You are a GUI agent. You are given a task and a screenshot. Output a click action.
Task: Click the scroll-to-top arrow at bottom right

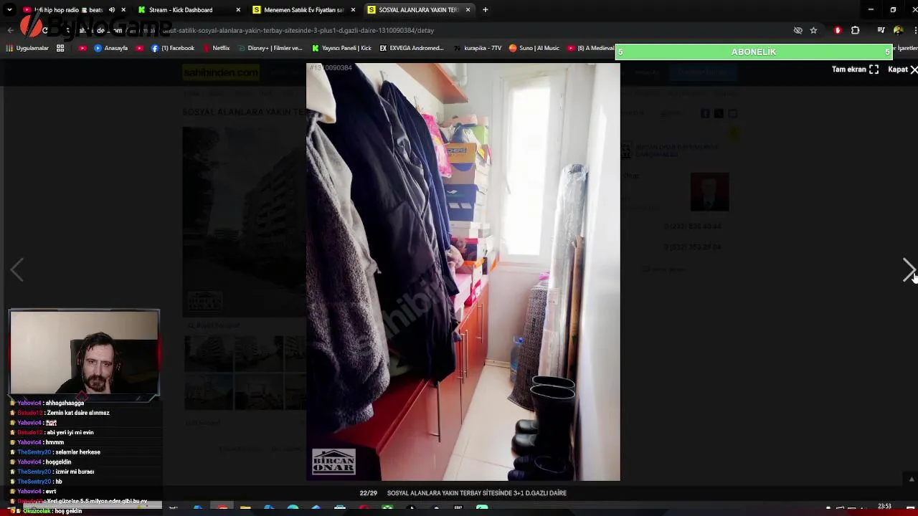tap(912, 479)
